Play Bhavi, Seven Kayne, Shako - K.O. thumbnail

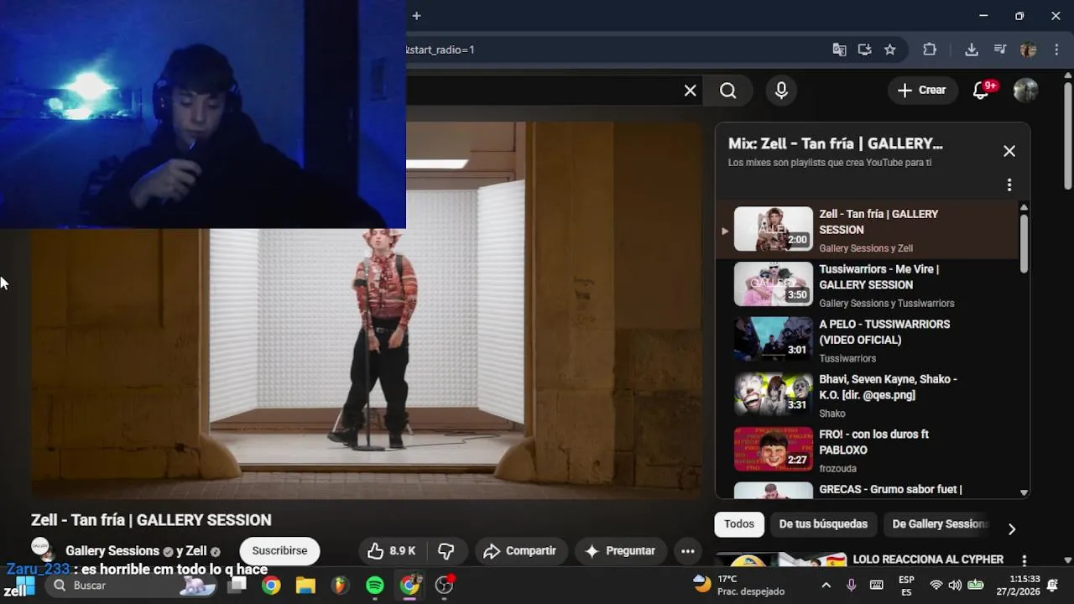tap(774, 394)
